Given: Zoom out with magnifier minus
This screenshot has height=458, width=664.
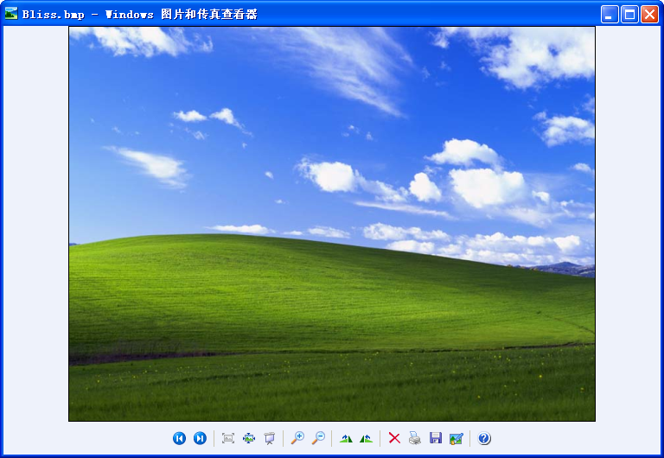Looking at the screenshot, I should [x=318, y=438].
